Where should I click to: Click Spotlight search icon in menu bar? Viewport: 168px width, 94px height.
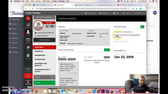coord(150,1)
